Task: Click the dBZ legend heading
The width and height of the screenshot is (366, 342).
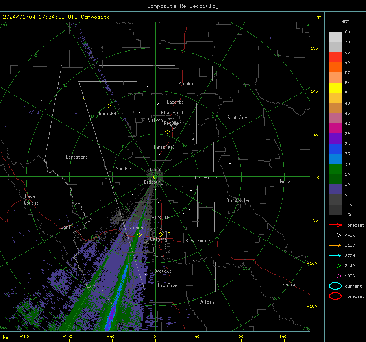Action: click(x=345, y=22)
